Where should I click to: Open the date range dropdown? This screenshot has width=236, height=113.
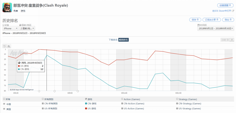point(216,28)
